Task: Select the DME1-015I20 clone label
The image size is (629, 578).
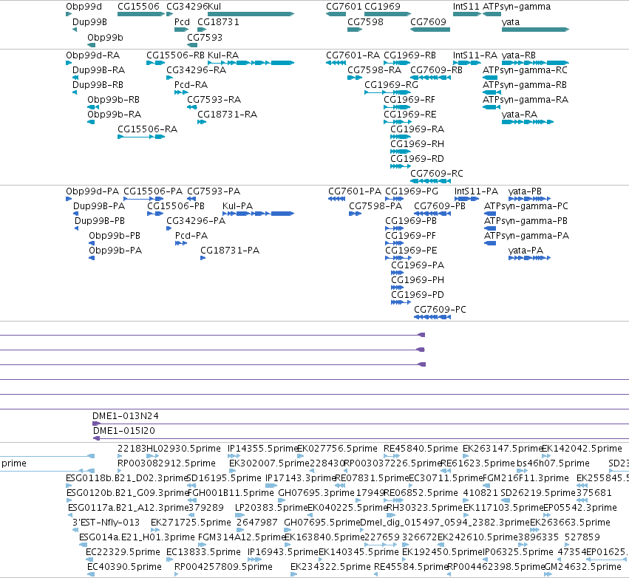Action: click(124, 430)
